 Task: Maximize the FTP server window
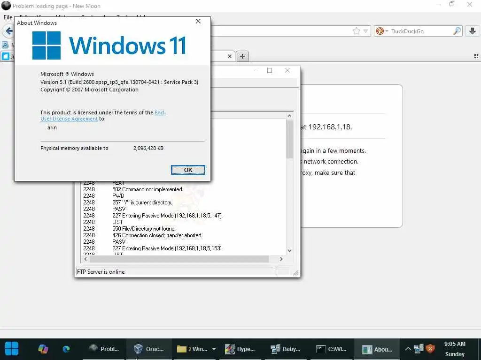point(270,70)
